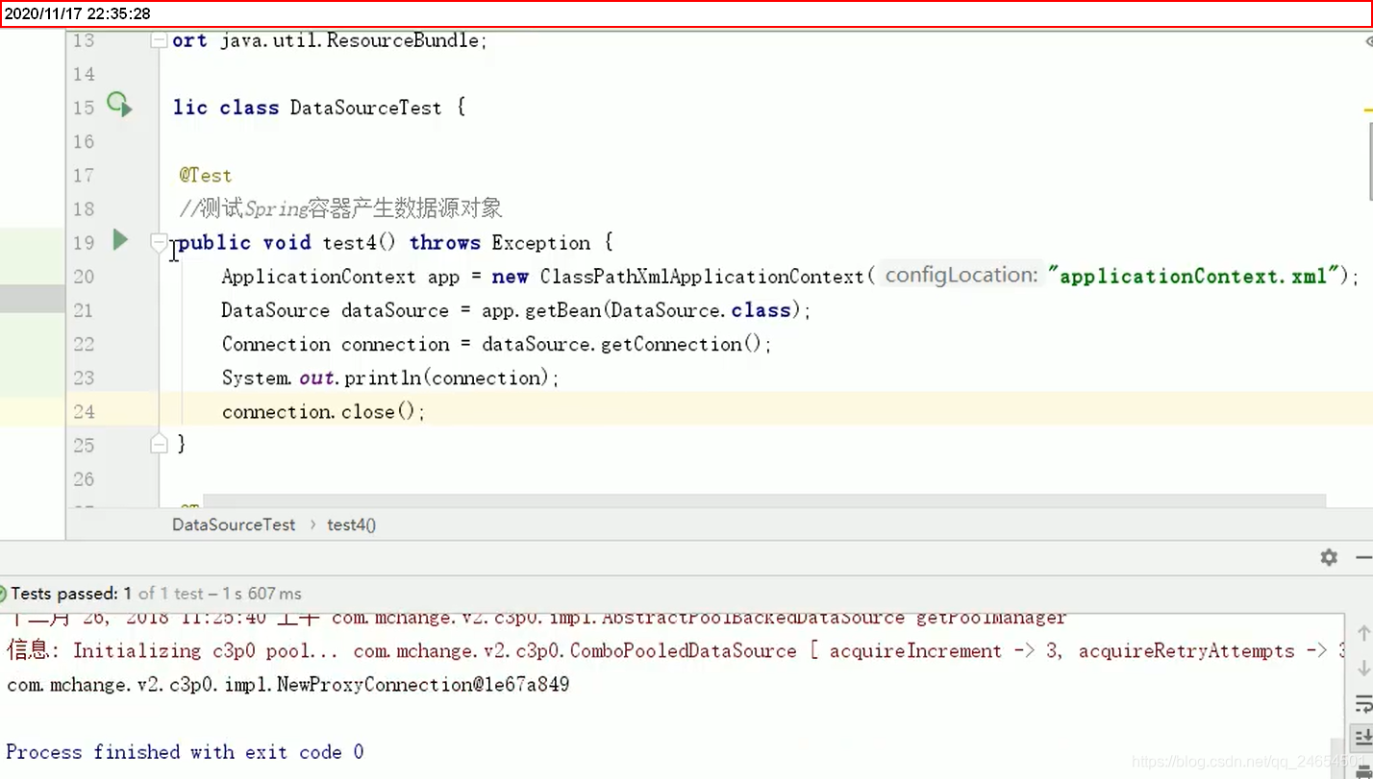Collapse the test4 method at line 19
1373x779 pixels.
click(159, 243)
